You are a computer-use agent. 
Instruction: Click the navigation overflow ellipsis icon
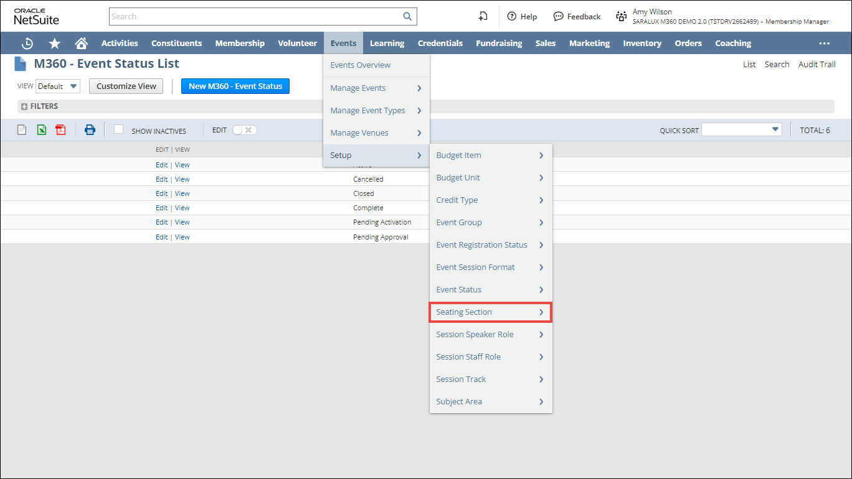(824, 44)
